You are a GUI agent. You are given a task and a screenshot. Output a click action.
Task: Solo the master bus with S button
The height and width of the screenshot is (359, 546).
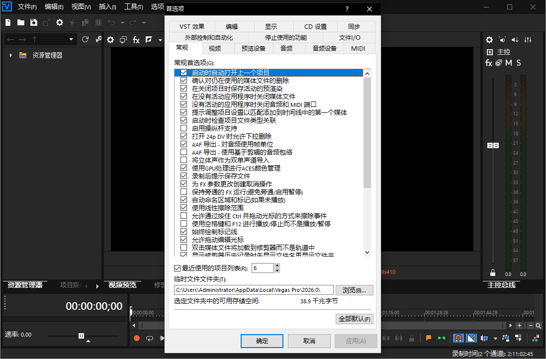tap(519, 63)
